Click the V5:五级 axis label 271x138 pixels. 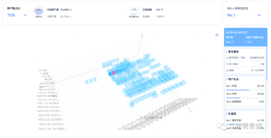tap(42, 70)
